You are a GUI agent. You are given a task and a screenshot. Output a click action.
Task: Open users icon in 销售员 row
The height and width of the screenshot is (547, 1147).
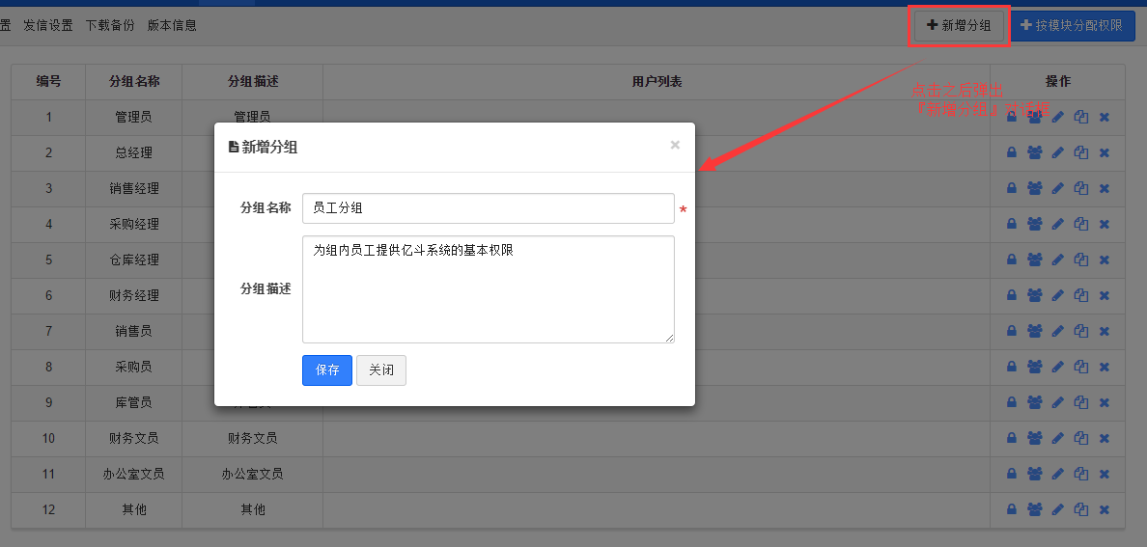click(1034, 331)
